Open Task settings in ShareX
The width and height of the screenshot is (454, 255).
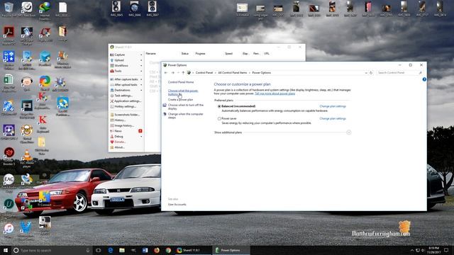pos(126,96)
